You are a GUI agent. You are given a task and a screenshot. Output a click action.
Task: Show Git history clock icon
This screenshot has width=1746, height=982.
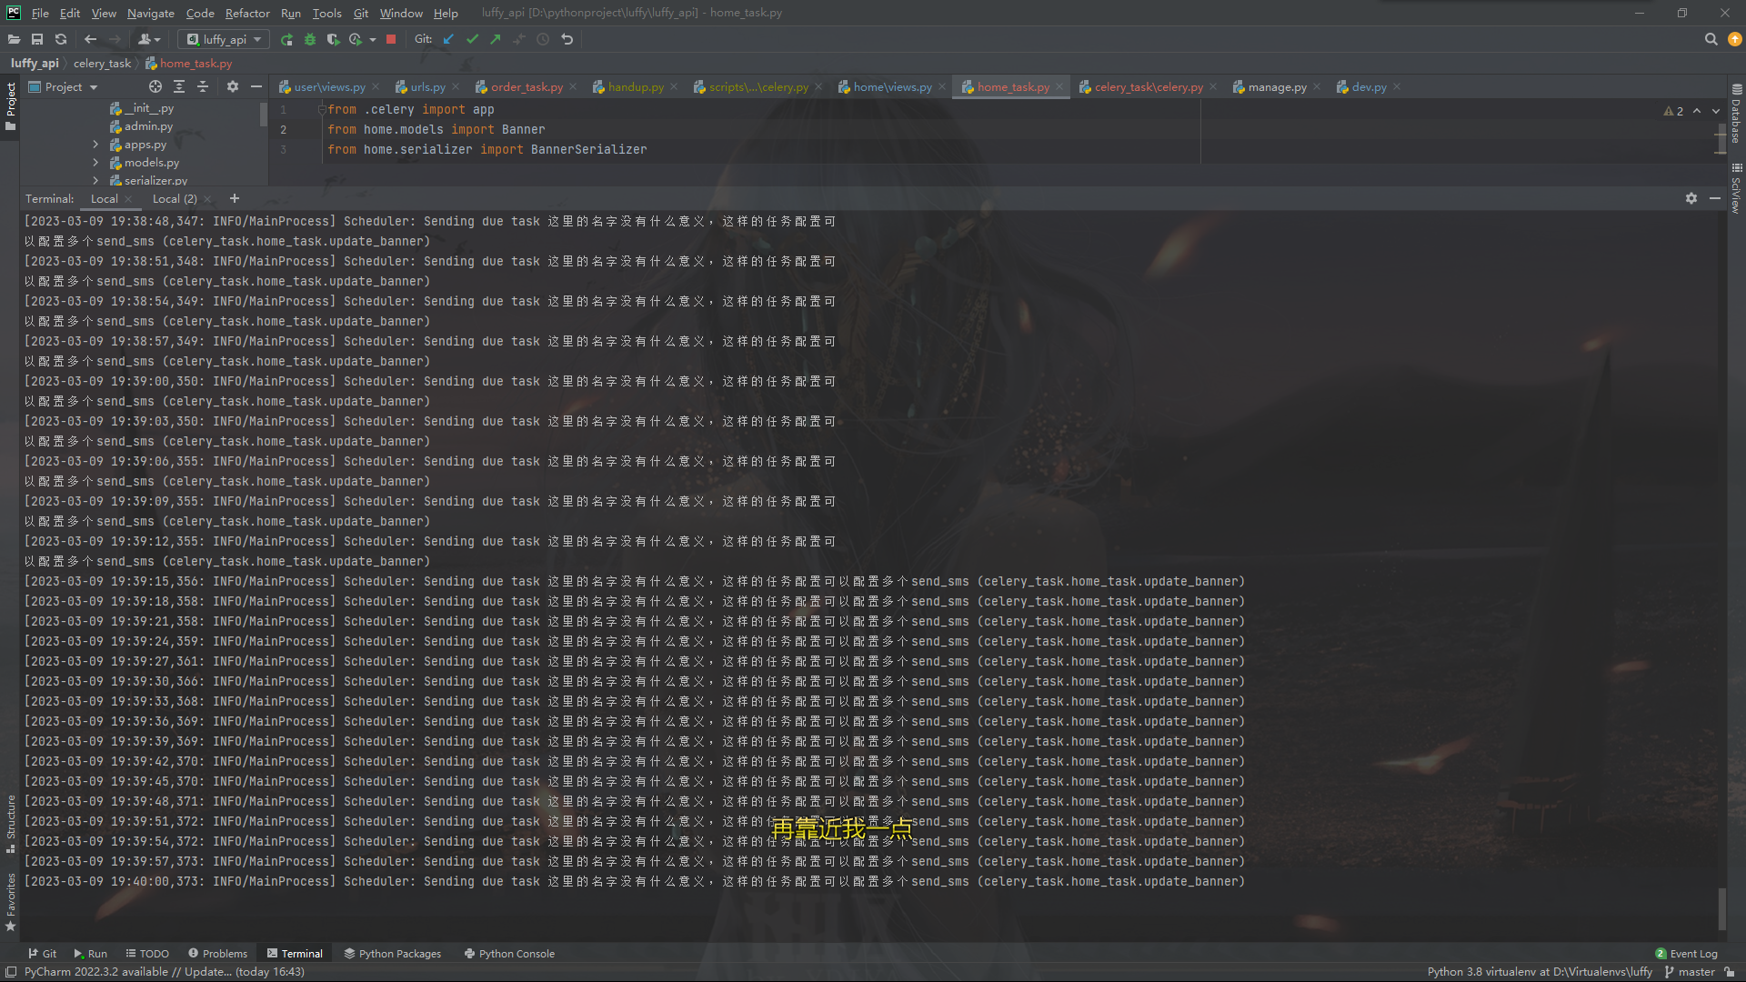click(x=543, y=39)
